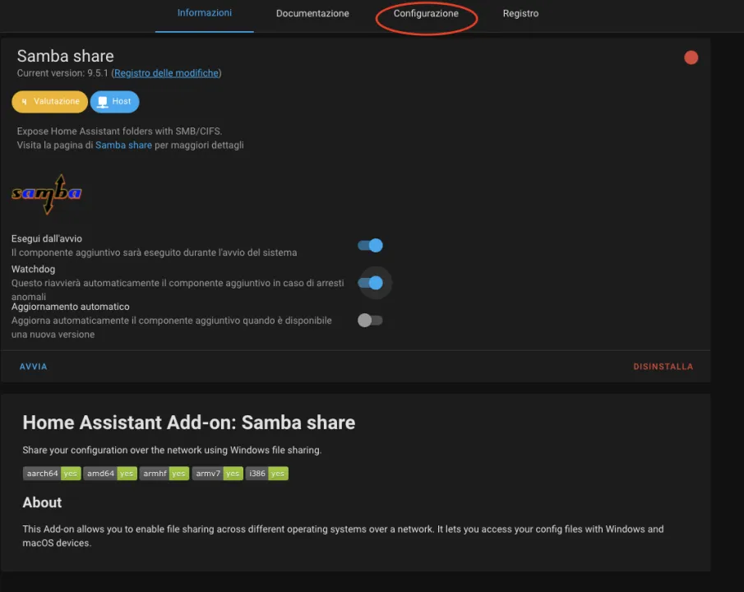Viewport: 744px width, 592px height.
Task: Click the 'Home Assistant Add-on: Samba share' heading
Action: point(189,423)
